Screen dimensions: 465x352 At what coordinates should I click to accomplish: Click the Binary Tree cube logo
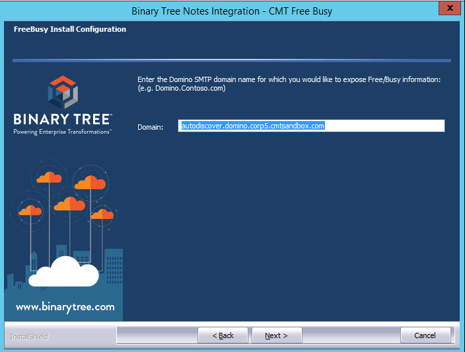[x=63, y=92]
